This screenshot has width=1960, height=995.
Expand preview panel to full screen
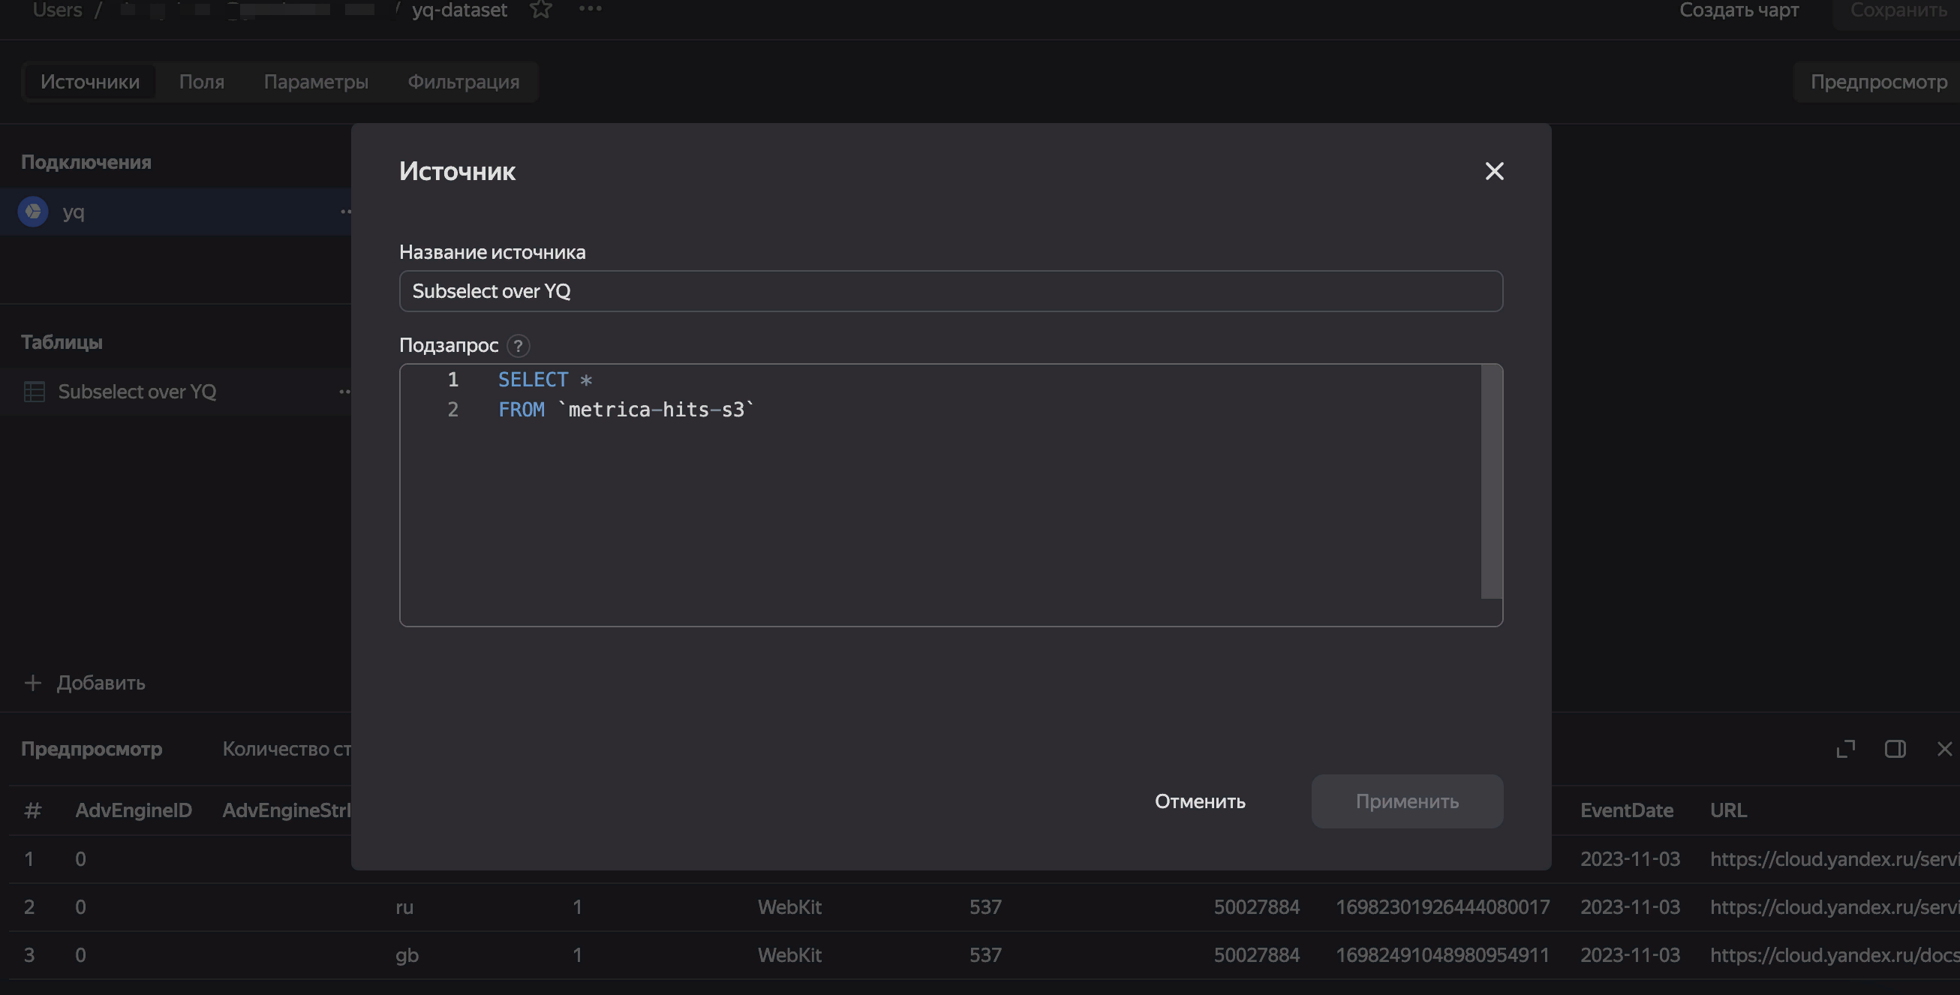pos(1845,750)
